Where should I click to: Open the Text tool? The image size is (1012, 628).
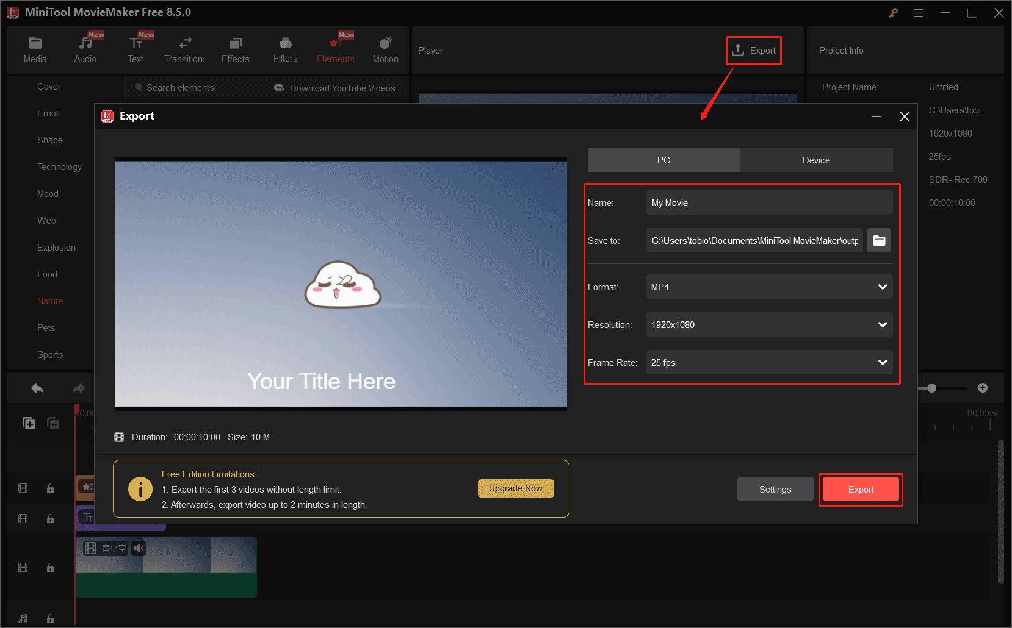click(x=136, y=49)
